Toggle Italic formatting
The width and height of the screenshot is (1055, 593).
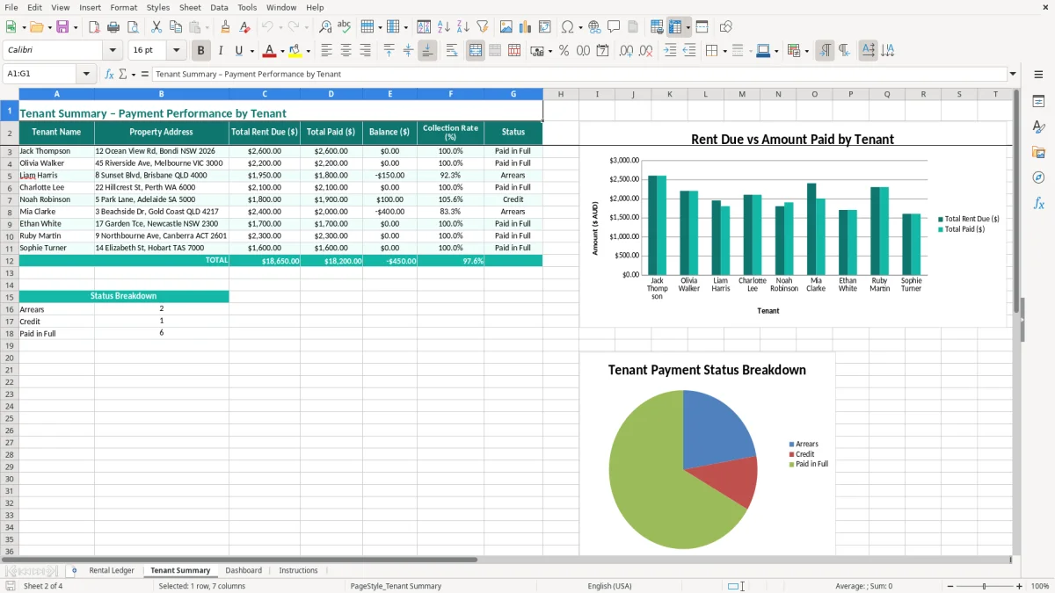[x=220, y=51]
